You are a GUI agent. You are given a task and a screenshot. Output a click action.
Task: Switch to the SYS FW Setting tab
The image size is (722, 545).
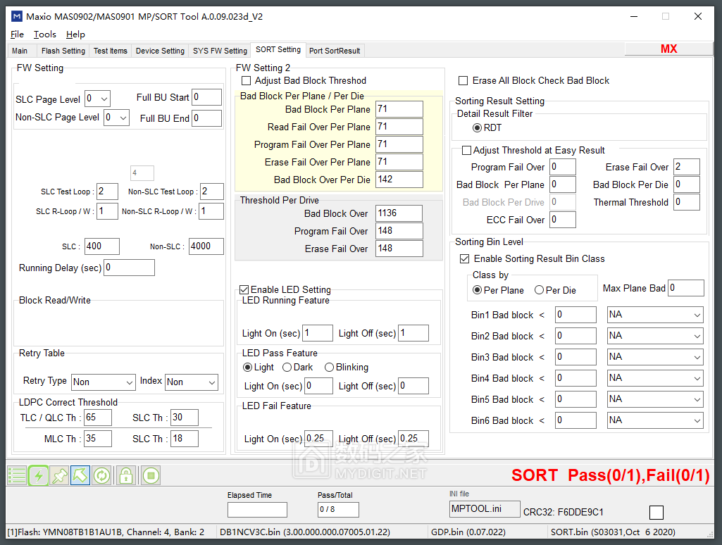[x=220, y=51]
